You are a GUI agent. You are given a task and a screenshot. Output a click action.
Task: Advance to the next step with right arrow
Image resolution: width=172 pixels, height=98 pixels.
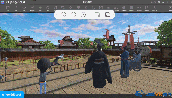[83, 15]
